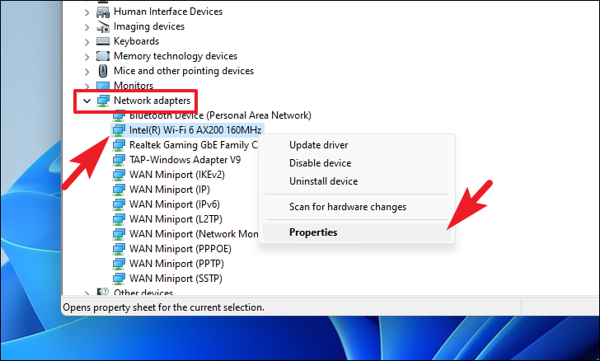Choose Disable device menu entry
Viewport: 600px width, 361px height.
(x=320, y=163)
